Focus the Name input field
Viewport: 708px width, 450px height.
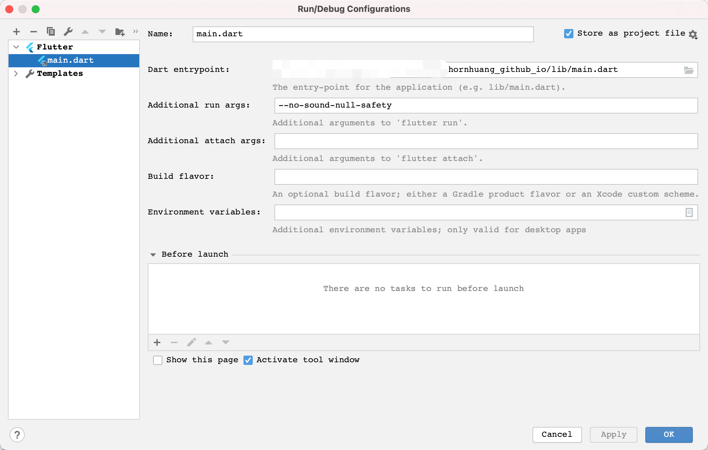[363, 34]
